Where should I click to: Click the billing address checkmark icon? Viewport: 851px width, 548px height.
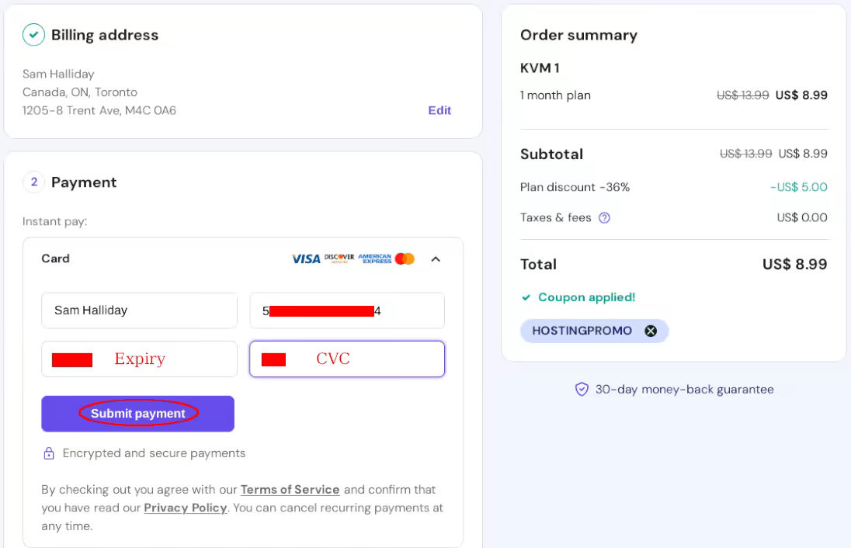click(33, 35)
